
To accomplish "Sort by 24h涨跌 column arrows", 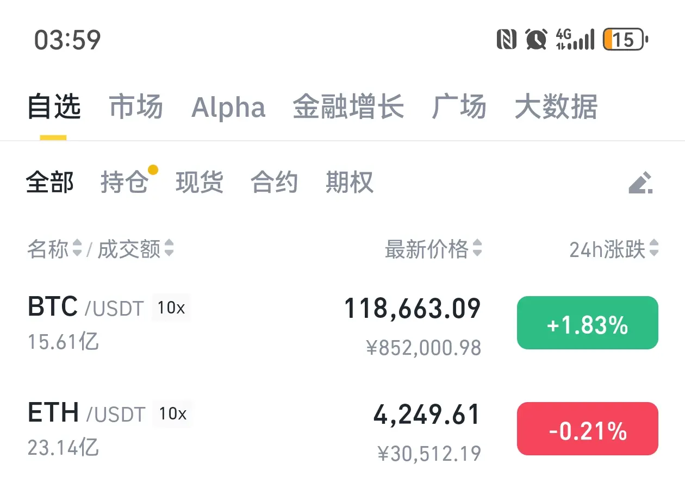I will tap(653, 249).
